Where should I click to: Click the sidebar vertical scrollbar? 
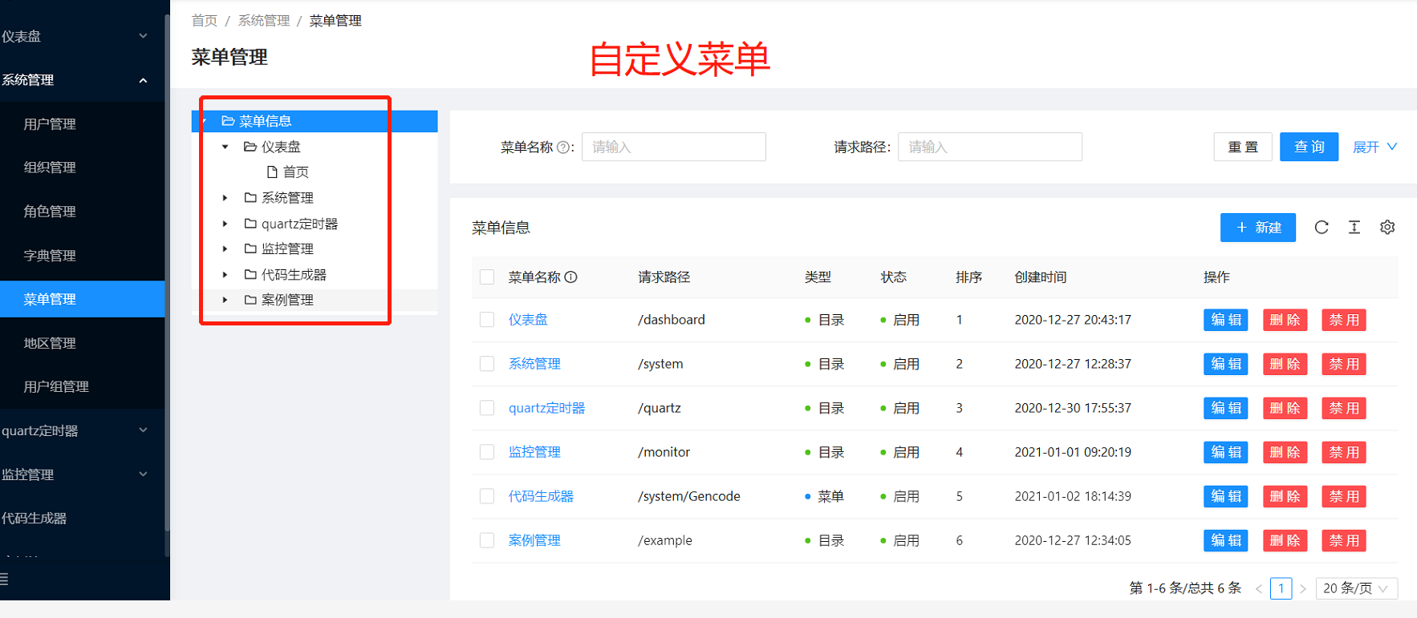[167, 273]
